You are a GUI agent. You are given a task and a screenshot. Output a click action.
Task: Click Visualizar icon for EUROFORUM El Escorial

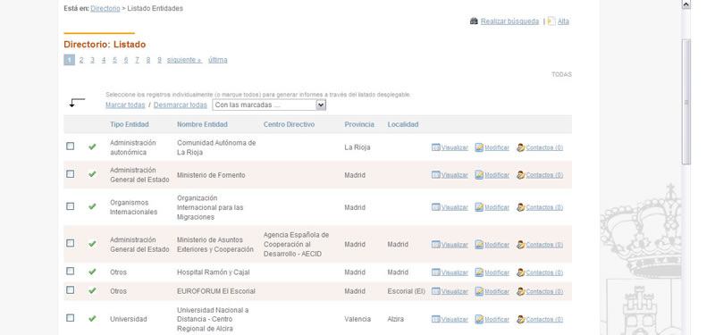point(436,291)
